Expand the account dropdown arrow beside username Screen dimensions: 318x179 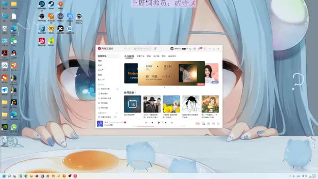click(x=187, y=49)
